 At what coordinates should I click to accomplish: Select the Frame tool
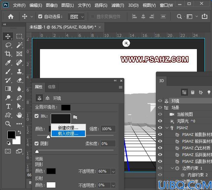tap(19, 54)
